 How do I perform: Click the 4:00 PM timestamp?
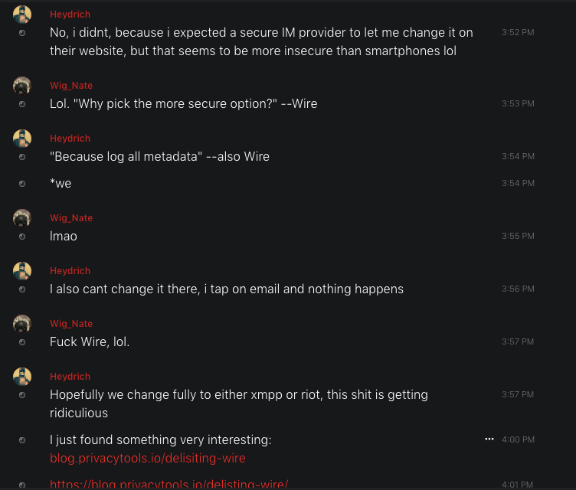pos(518,439)
